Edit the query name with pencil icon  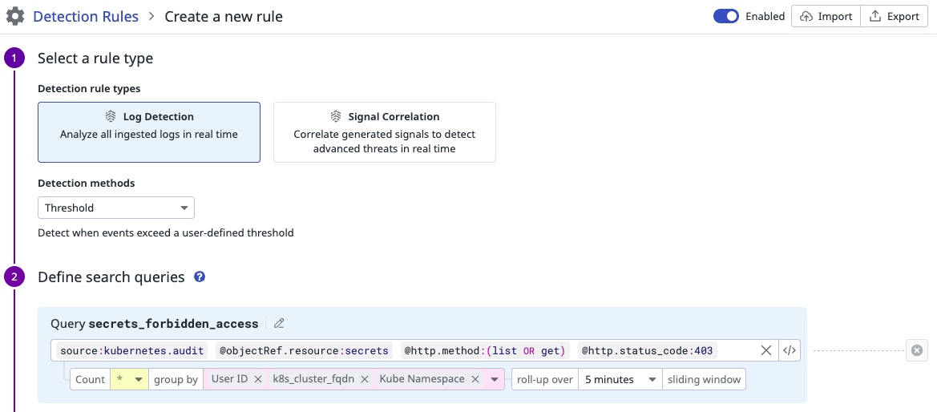tap(279, 324)
